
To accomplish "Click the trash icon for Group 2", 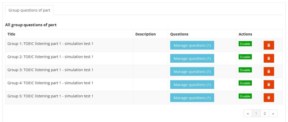I will [269, 58].
